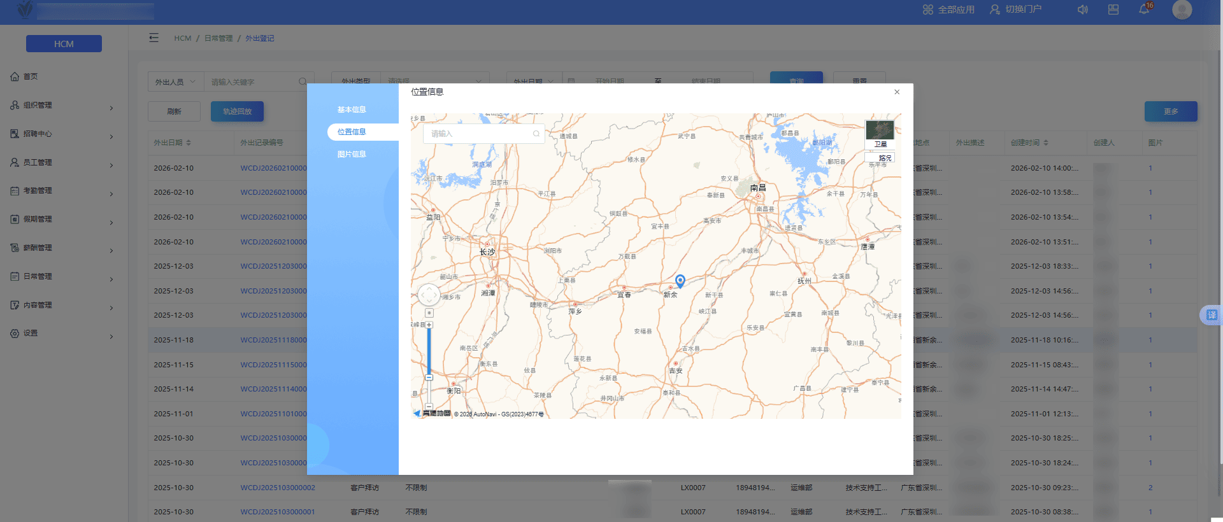Open 全部应用 in the top bar
Image resolution: width=1223 pixels, height=522 pixels.
click(948, 10)
